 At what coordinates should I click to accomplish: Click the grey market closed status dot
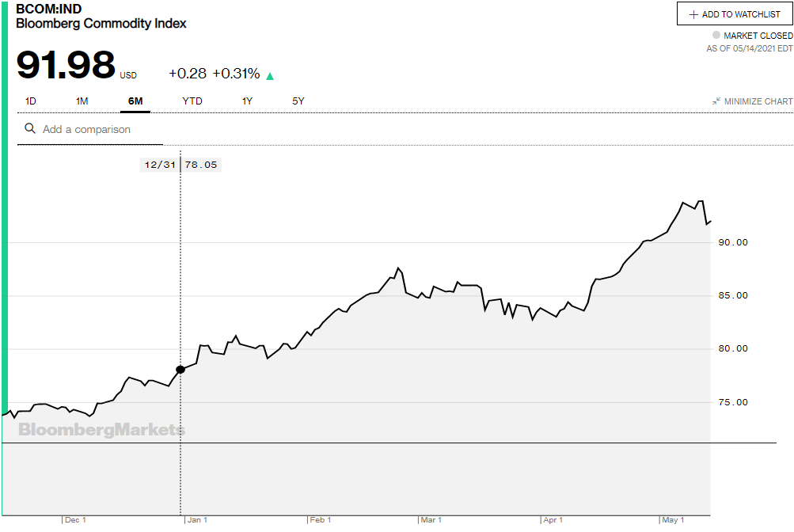click(716, 36)
